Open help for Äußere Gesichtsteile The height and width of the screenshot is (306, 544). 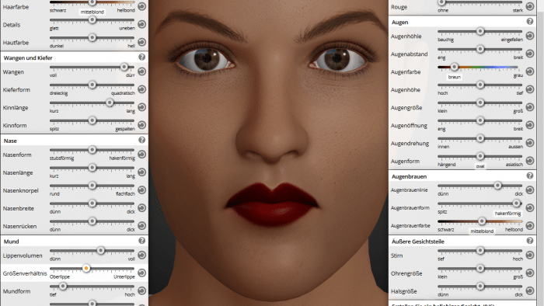(530, 241)
